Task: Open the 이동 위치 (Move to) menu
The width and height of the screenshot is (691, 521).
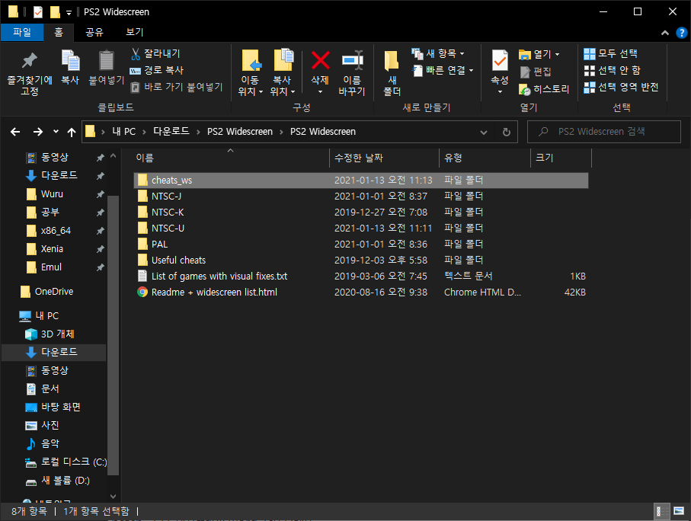Action: [x=251, y=72]
